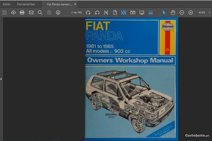Go to previous page arrow

tap(49, 12)
